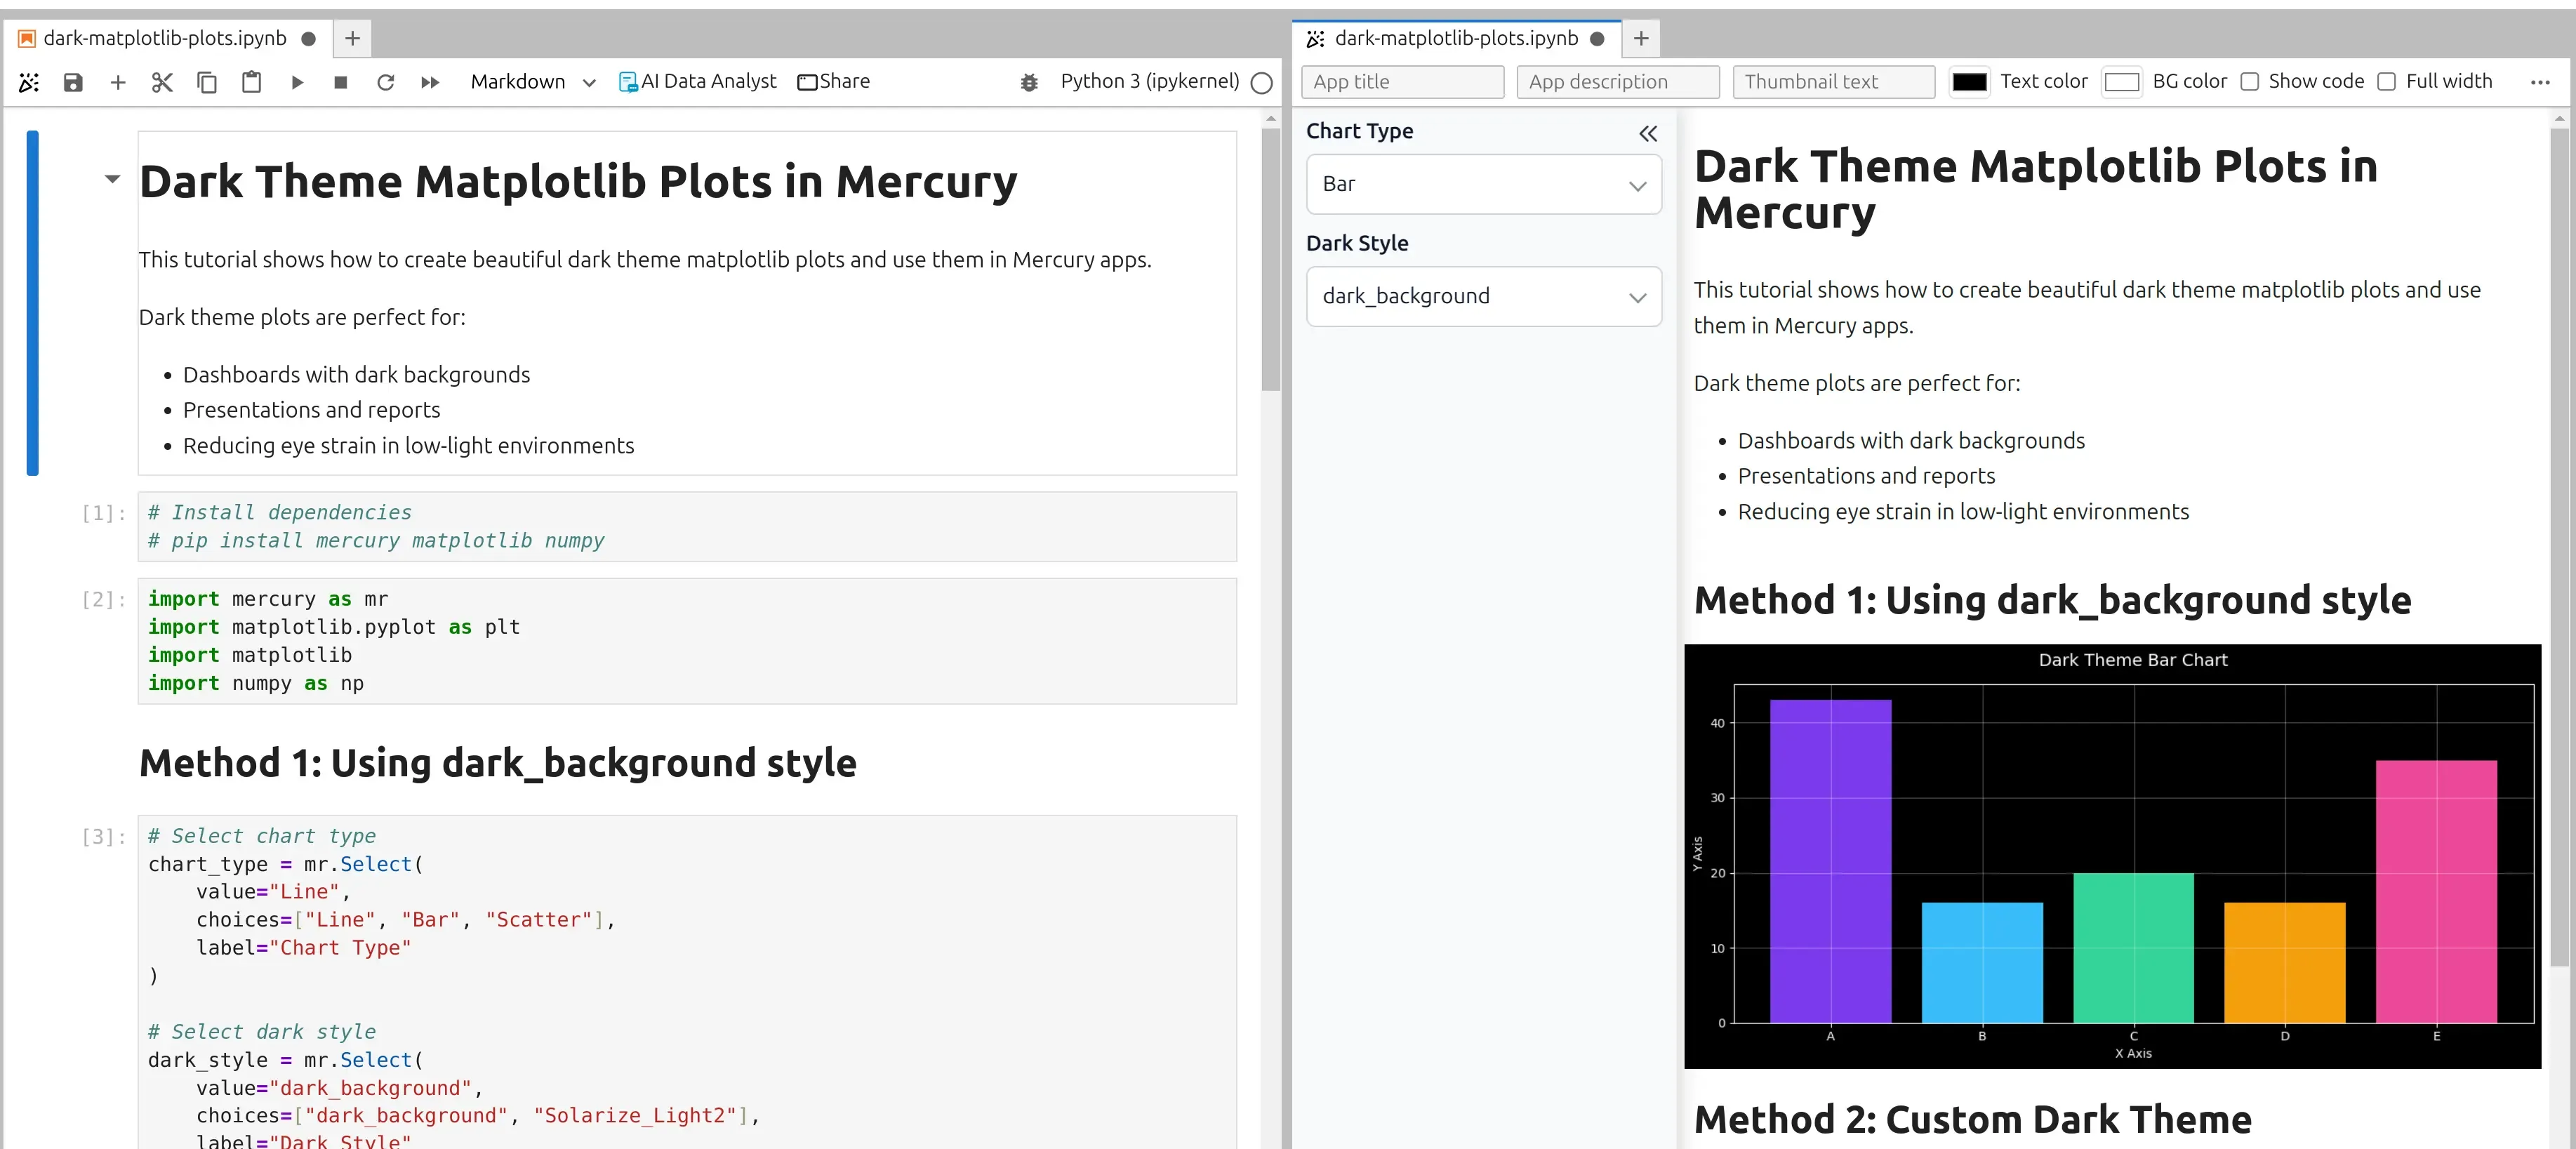Click the Thumbnail text input field

point(1834,82)
